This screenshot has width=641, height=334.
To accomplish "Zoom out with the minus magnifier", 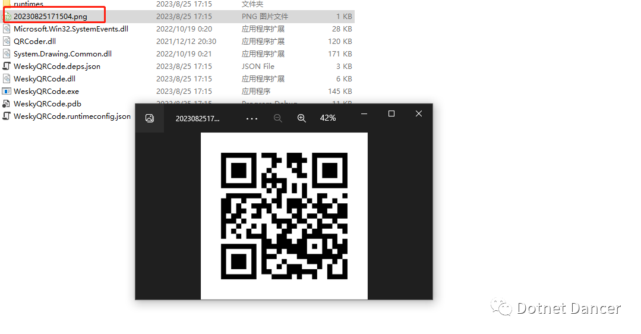I will 278,118.
